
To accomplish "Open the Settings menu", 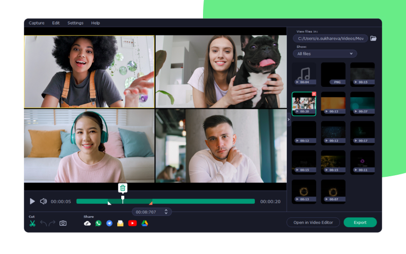I will click(x=75, y=23).
